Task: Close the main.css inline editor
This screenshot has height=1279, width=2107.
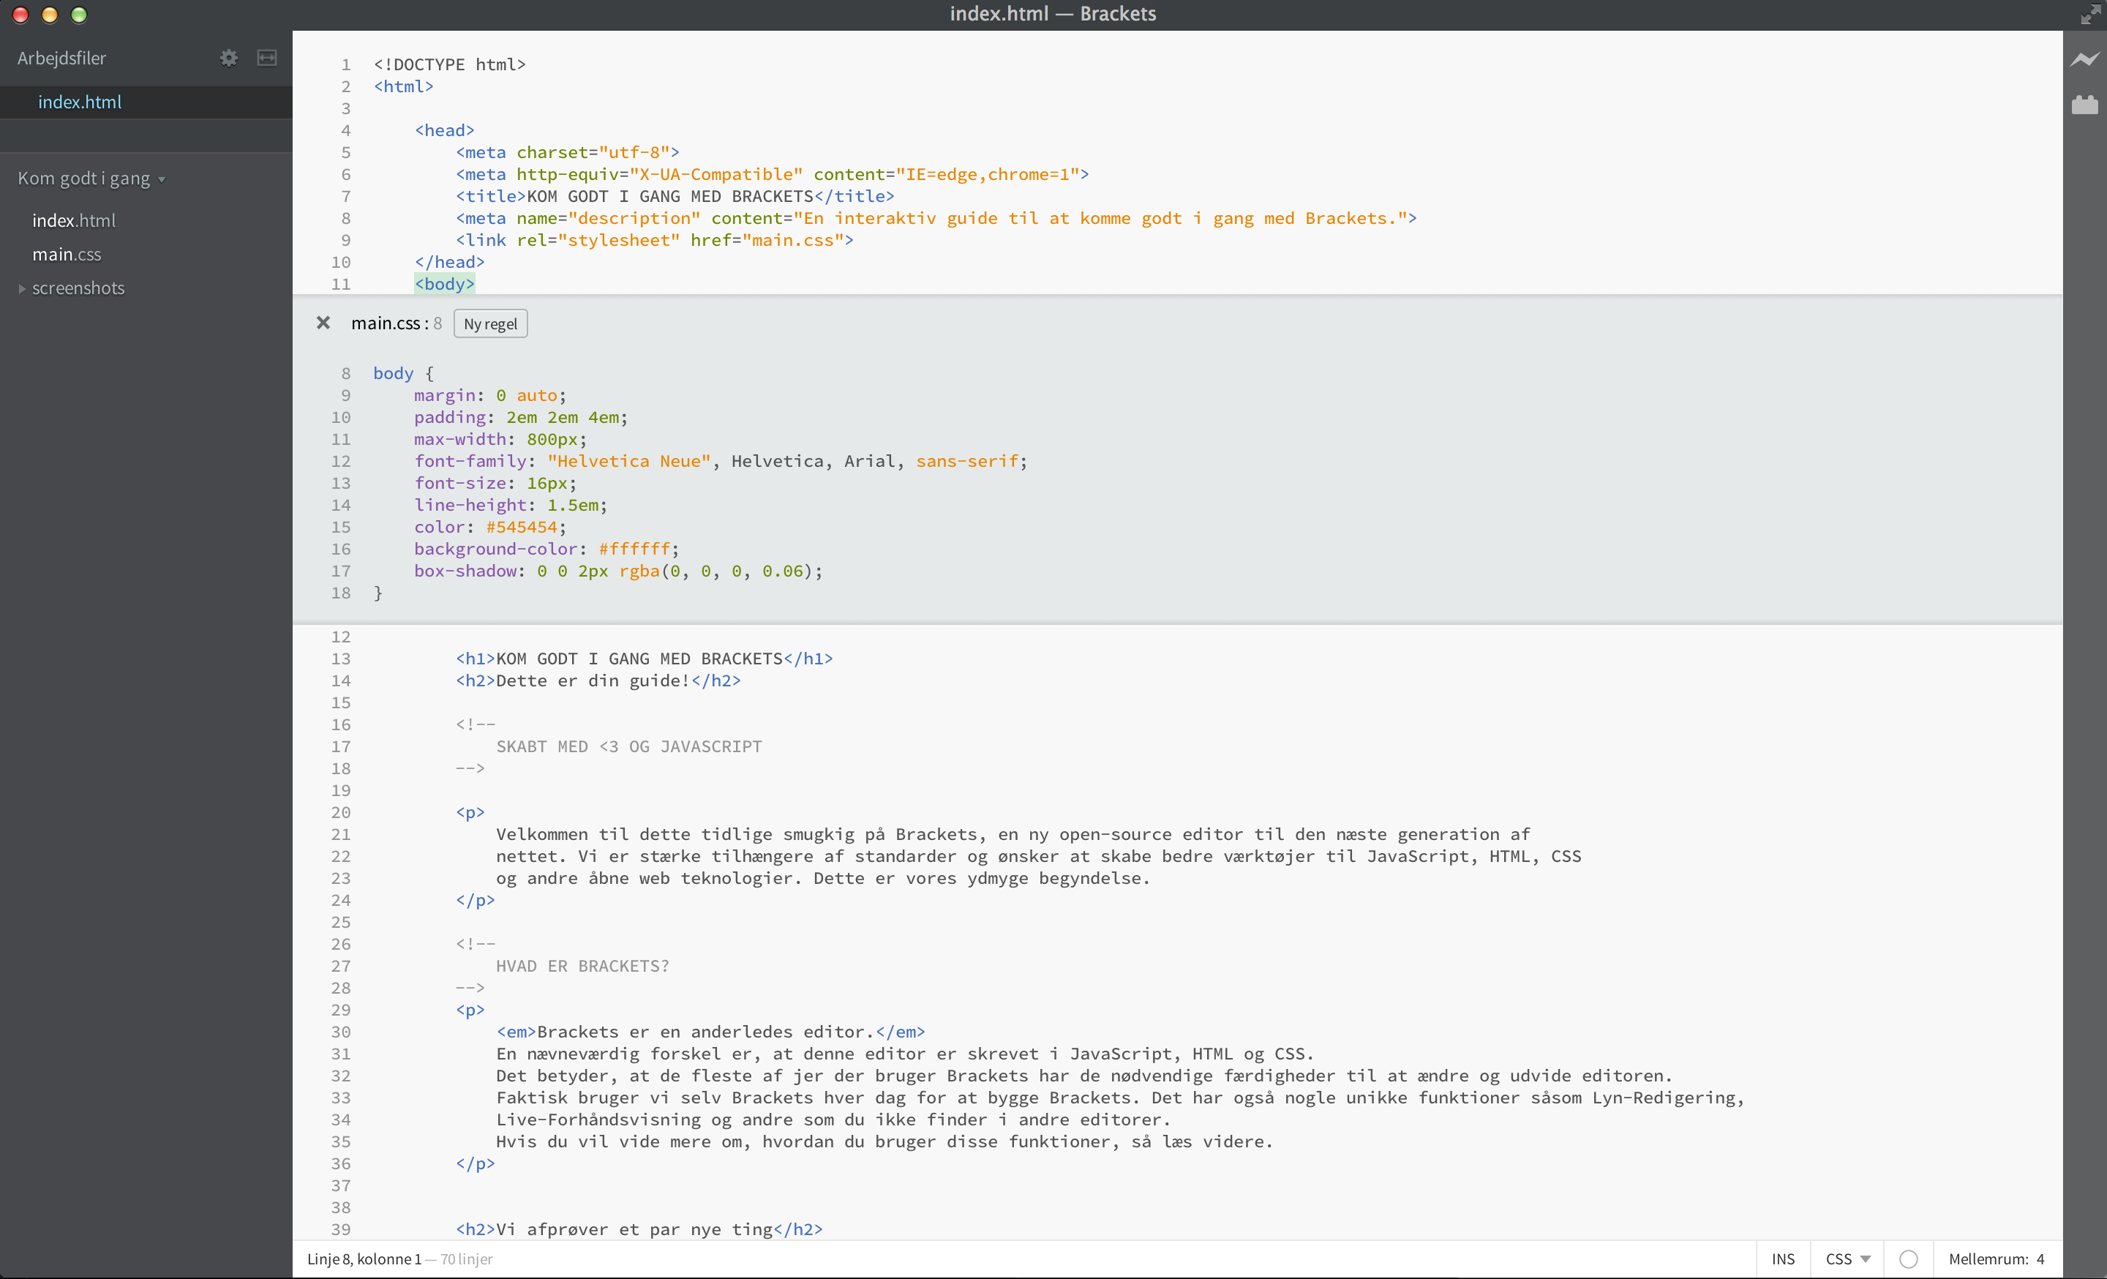Action: click(323, 323)
